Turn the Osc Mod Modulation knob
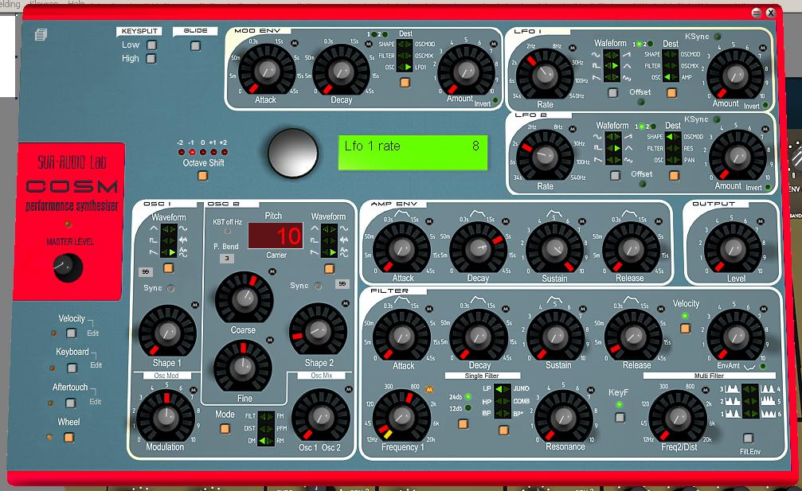 pyautogui.click(x=166, y=416)
